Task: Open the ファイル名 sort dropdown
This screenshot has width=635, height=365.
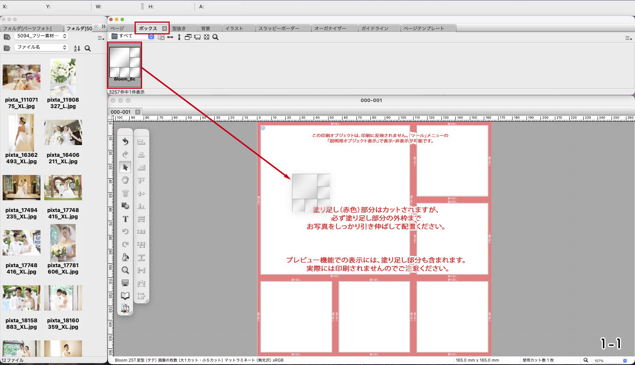Action: 42,47
